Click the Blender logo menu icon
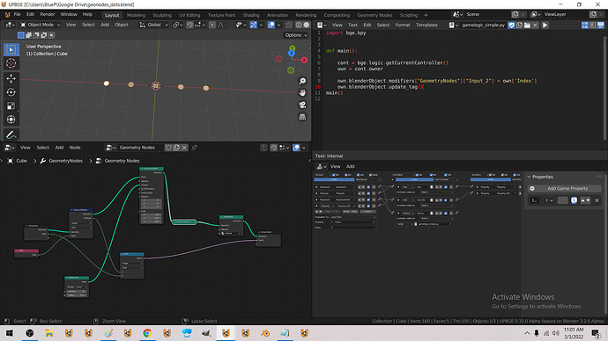 (7, 15)
